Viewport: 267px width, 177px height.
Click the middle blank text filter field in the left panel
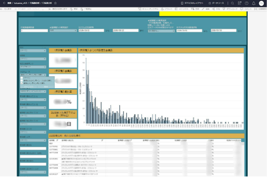tap(33, 157)
